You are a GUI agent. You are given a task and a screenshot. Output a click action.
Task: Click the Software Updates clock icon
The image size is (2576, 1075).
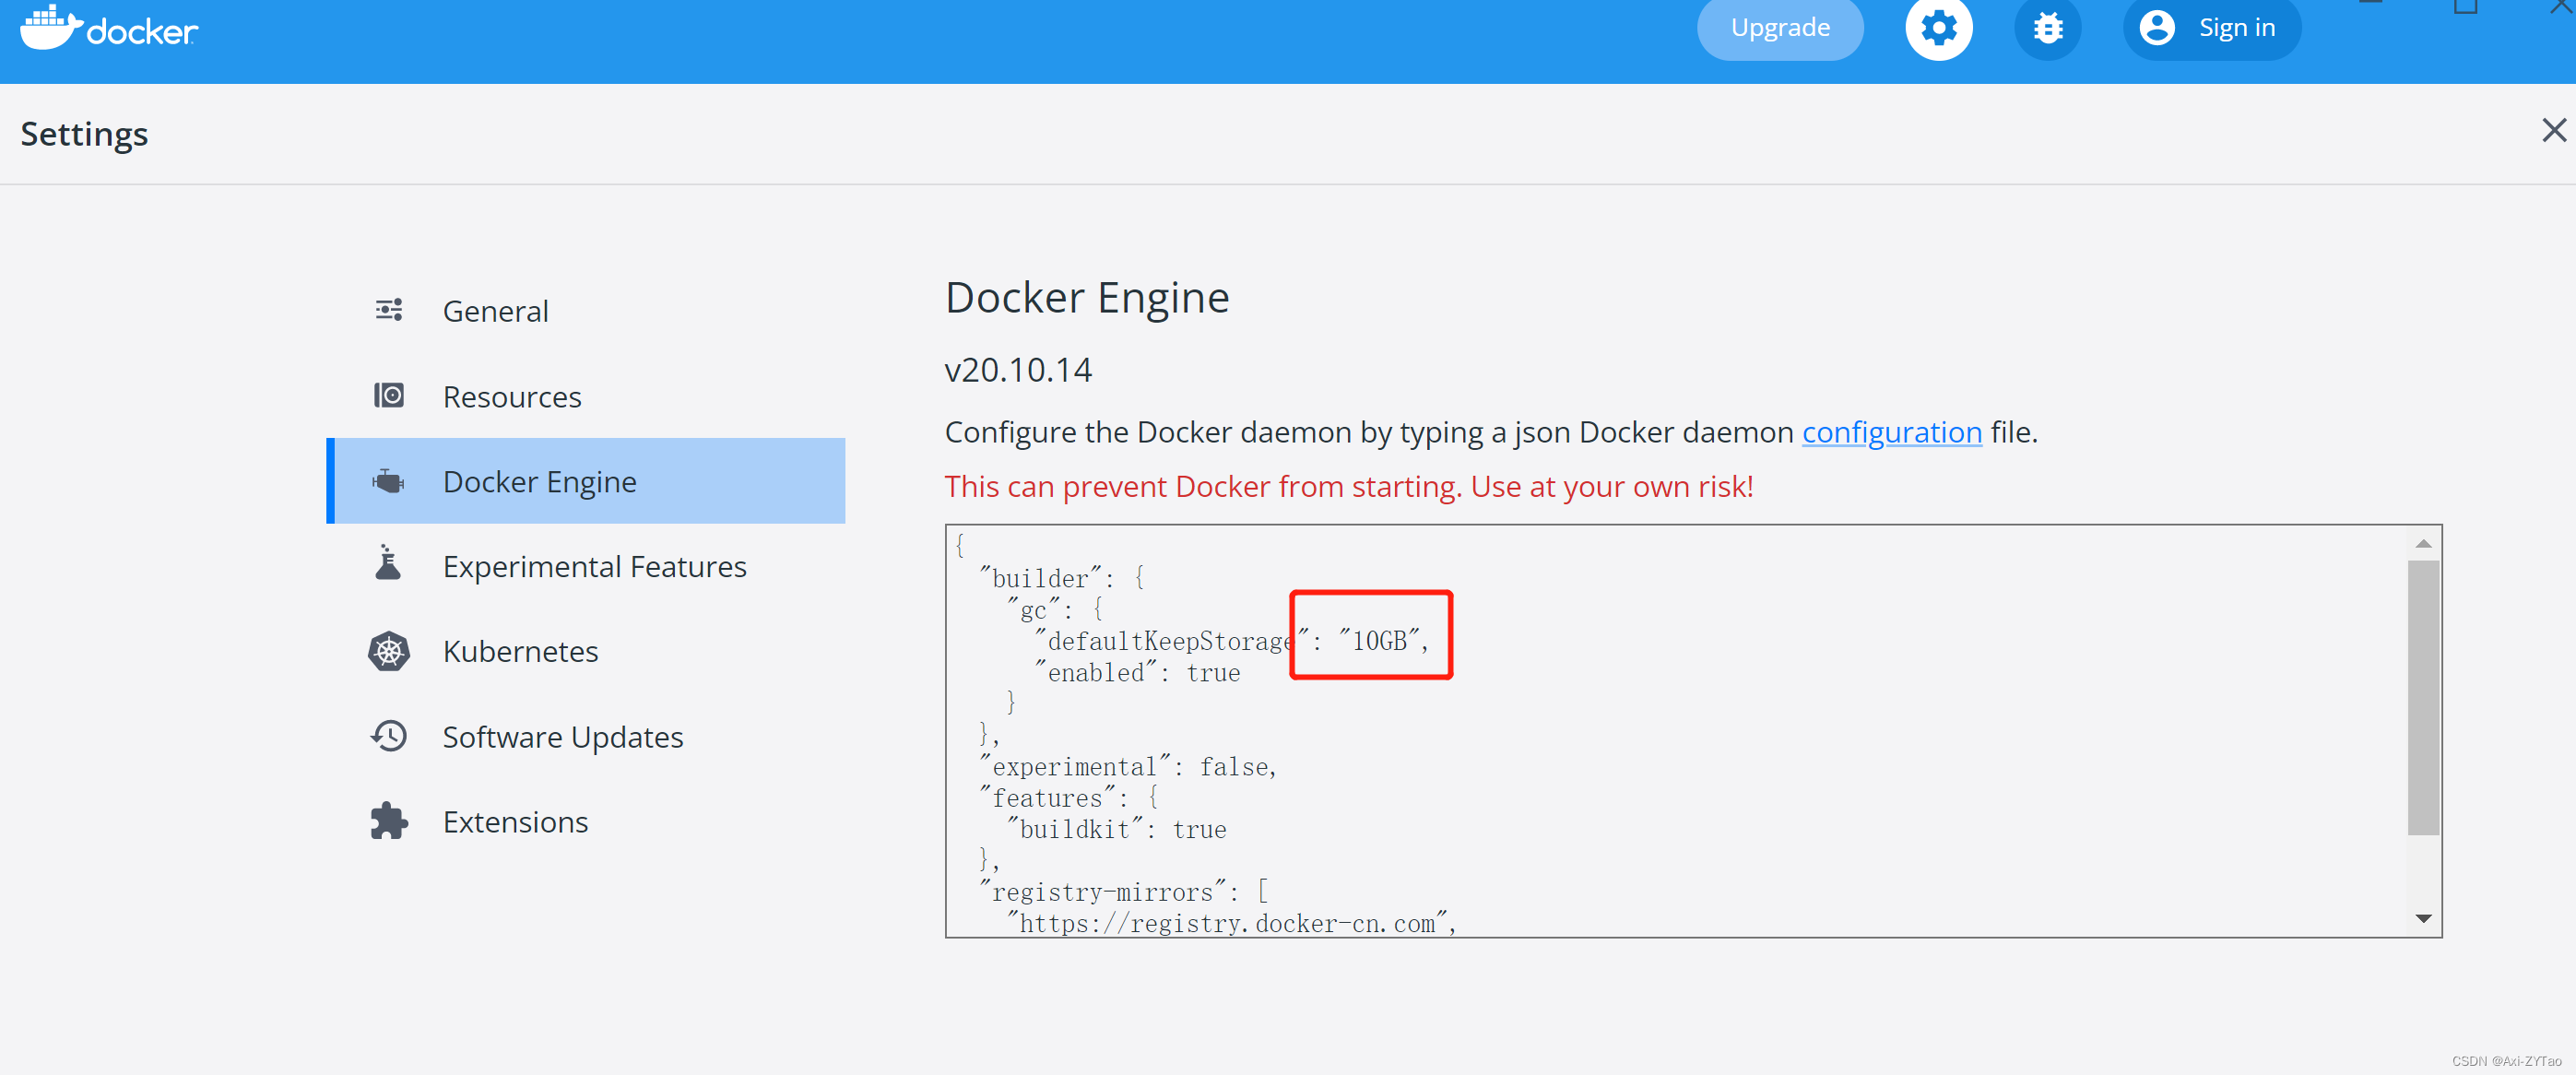[388, 736]
